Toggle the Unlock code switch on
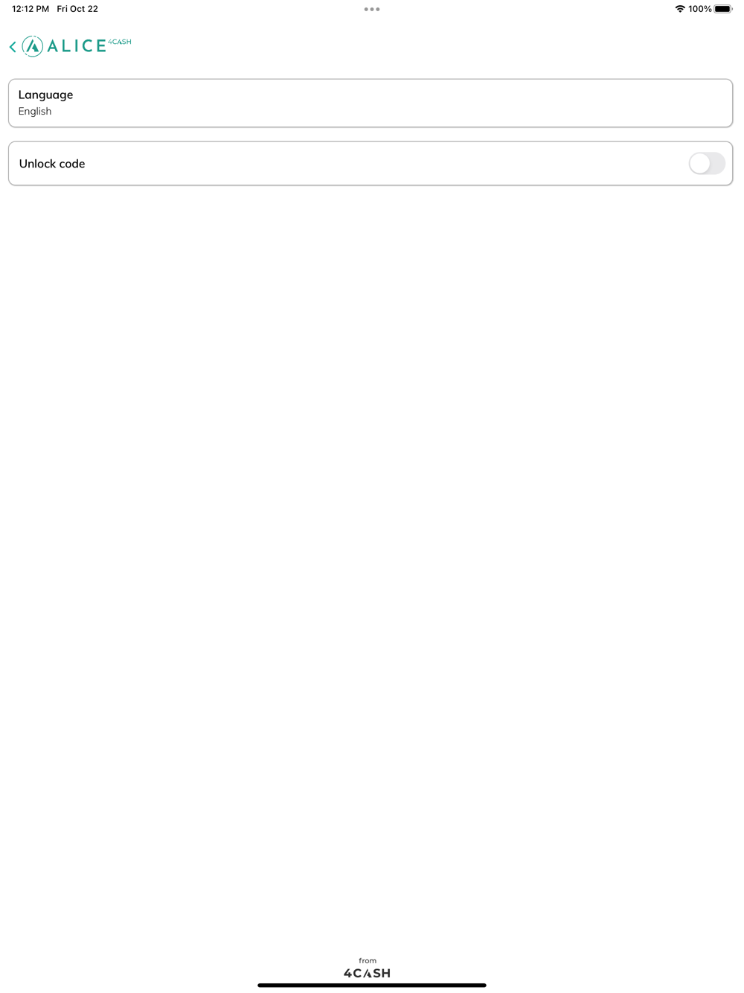The height and width of the screenshot is (993, 744). pos(707,163)
